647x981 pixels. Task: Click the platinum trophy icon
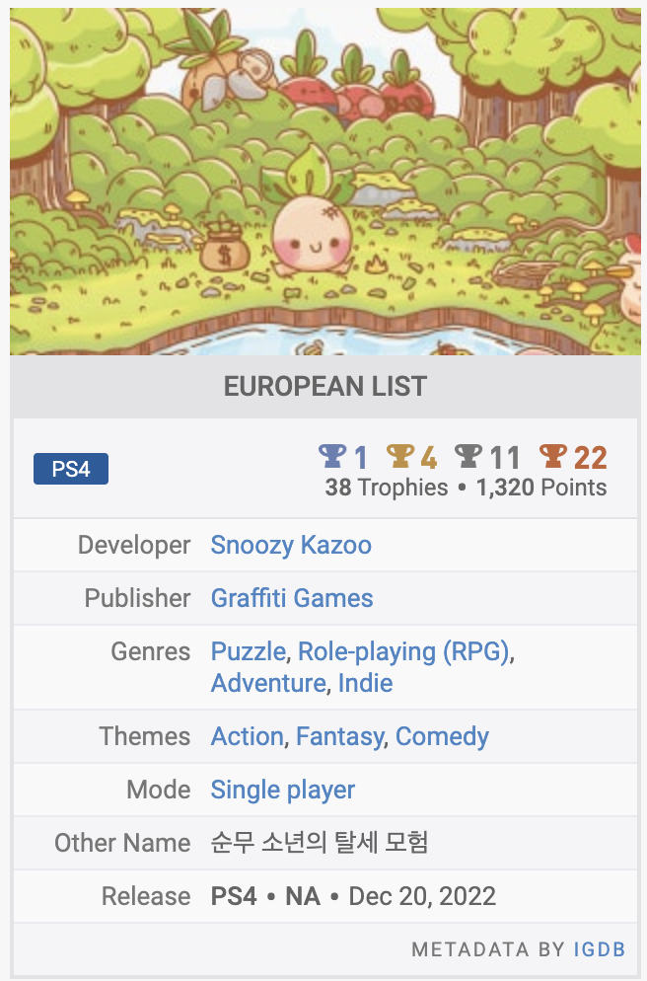pyautogui.click(x=332, y=456)
